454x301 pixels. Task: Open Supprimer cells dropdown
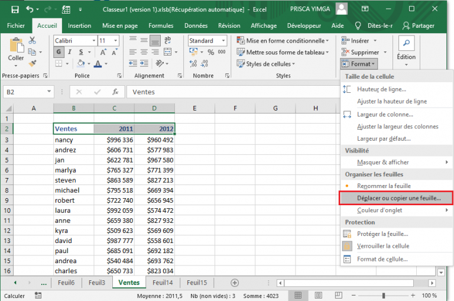385,52
